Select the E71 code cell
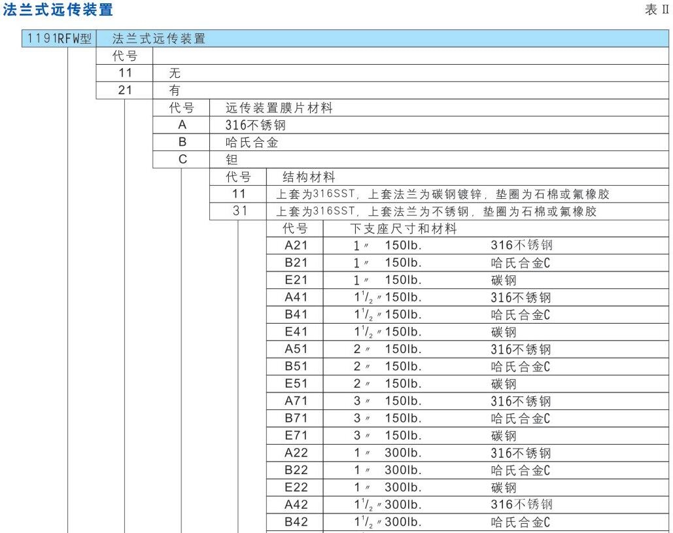 [x=296, y=436]
